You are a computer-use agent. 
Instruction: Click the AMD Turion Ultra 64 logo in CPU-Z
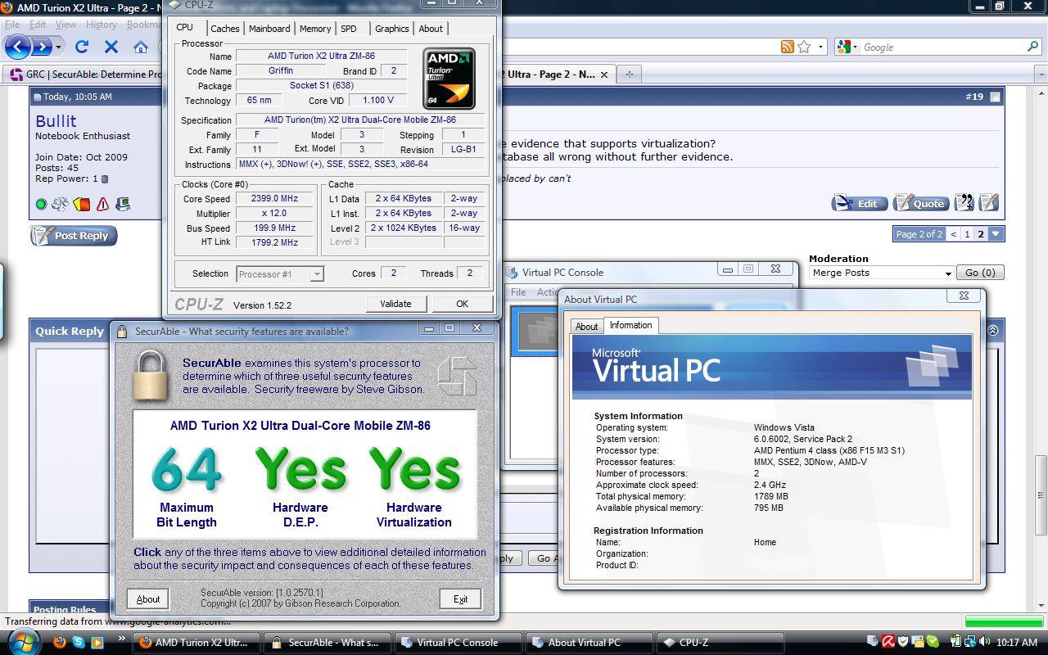[x=449, y=79]
